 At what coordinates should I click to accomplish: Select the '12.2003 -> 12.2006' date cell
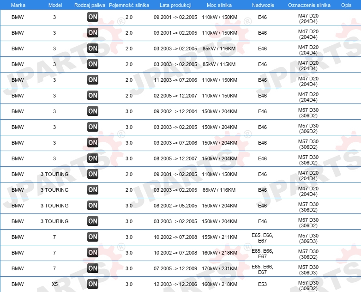click(x=175, y=284)
